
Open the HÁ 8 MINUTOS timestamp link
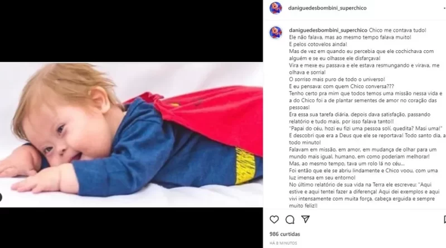click(283, 243)
